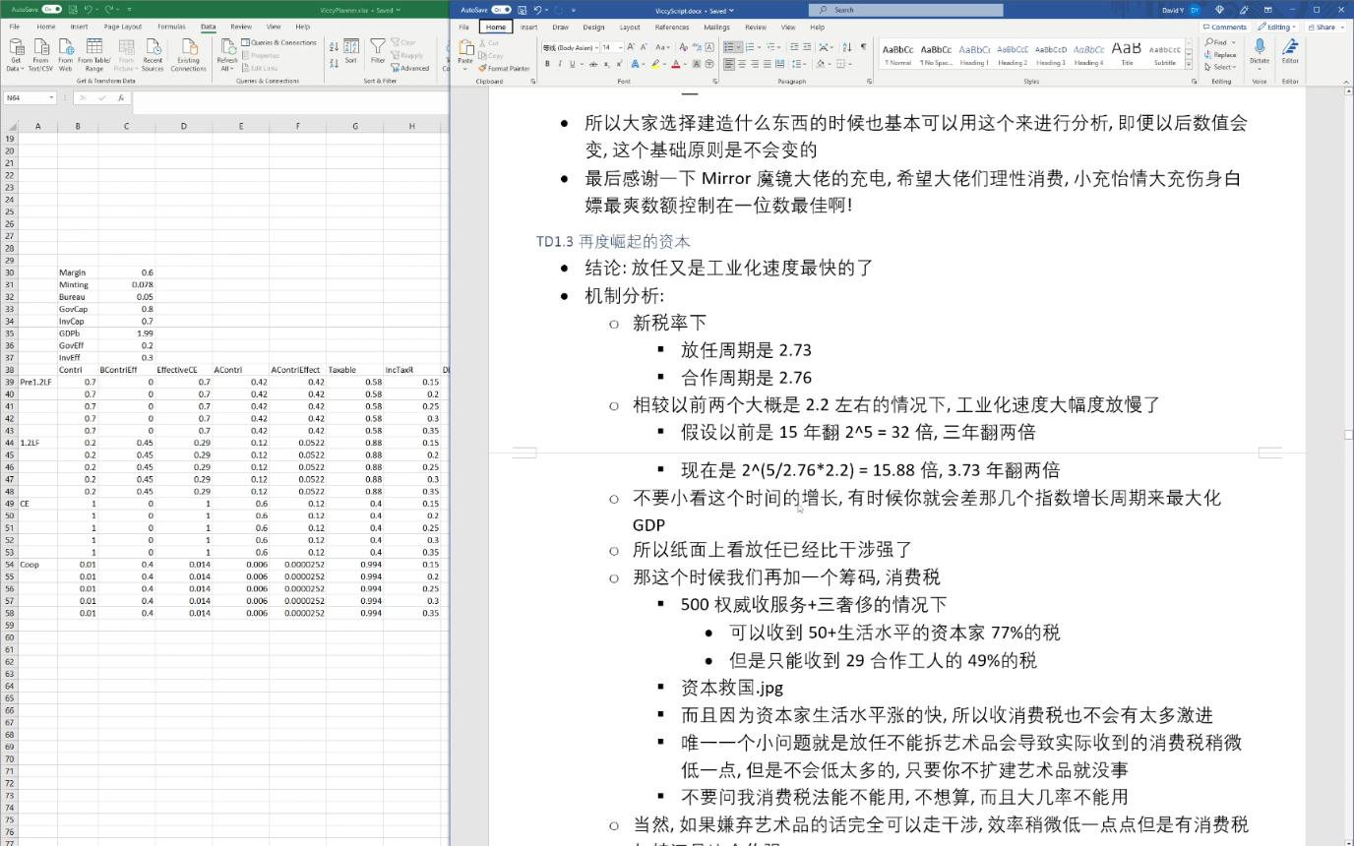
Task: Center align text in Word
Action: tap(743, 64)
